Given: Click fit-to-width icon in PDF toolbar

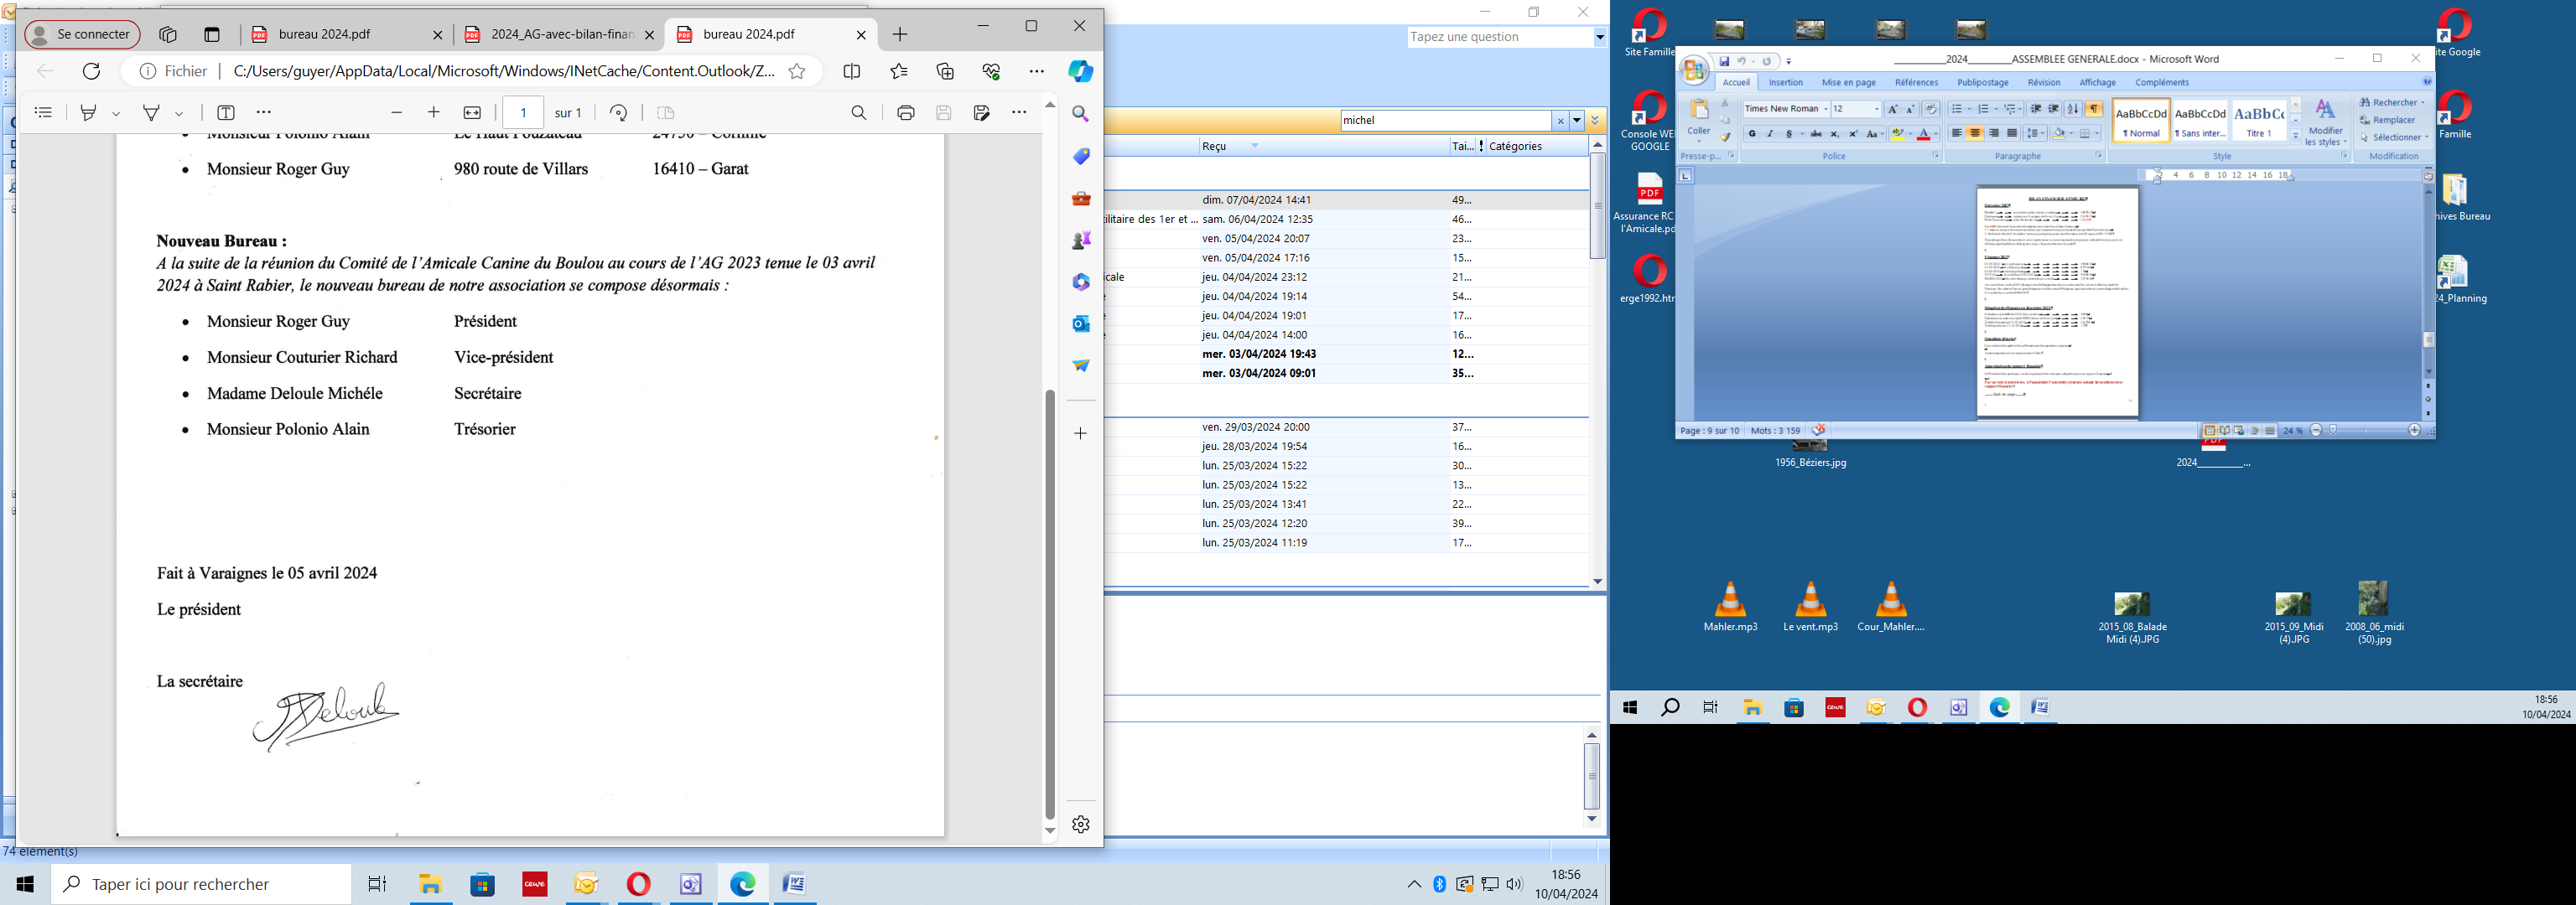Looking at the screenshot, I should [473, 113].
